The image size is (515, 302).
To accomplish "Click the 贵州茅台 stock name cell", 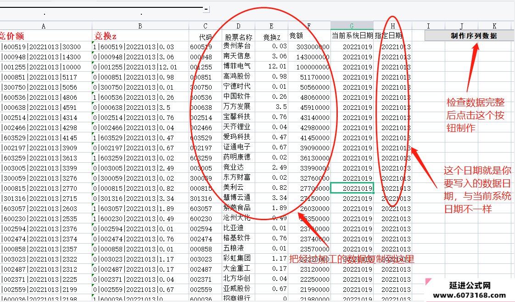I will [238, 46].
